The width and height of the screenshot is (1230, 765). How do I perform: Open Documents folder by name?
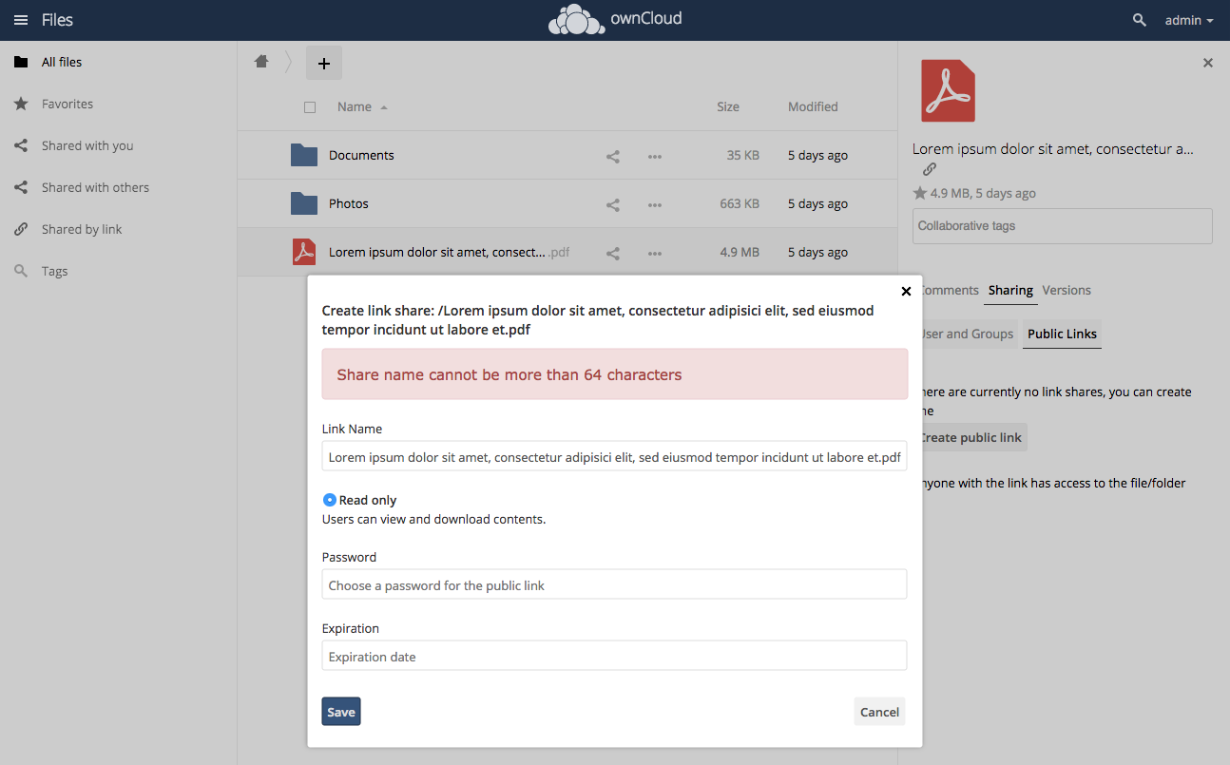click(x=361, y=156)
